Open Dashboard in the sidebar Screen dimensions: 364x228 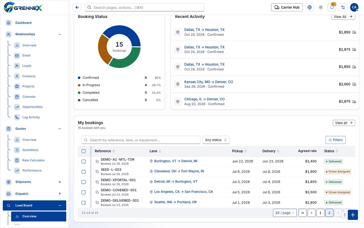[34, 23]
